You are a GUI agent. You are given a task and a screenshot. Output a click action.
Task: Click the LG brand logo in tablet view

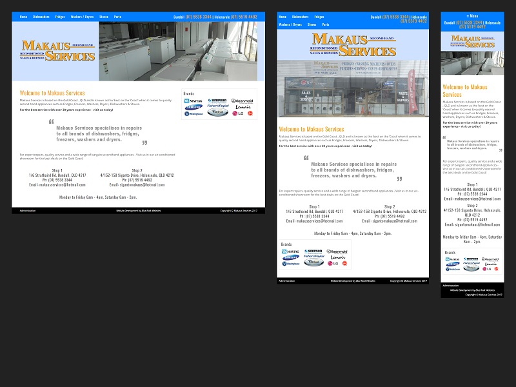[334, 263]
